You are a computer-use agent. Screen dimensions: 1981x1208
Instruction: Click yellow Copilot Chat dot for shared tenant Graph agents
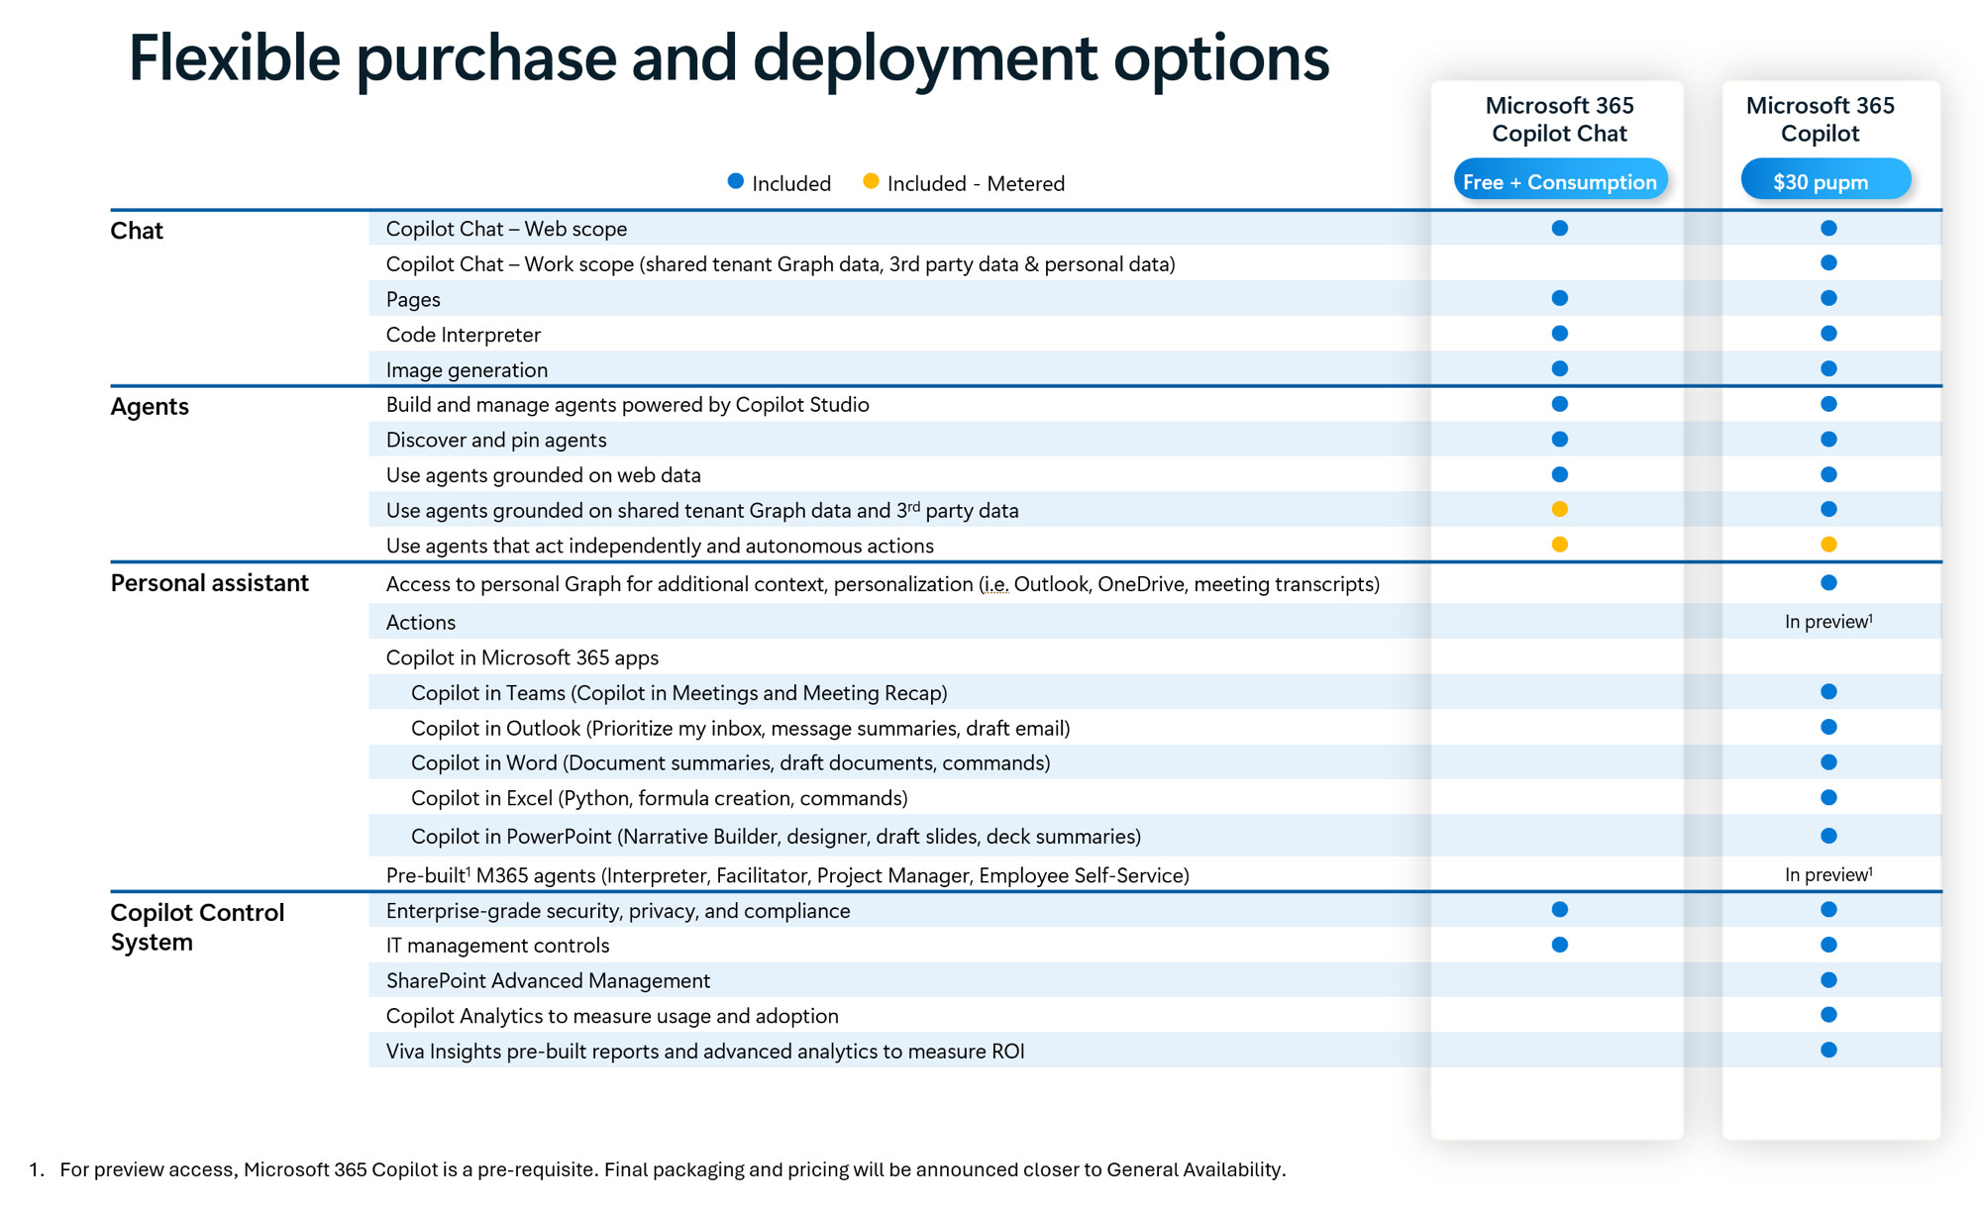(x=1559, y=509)
